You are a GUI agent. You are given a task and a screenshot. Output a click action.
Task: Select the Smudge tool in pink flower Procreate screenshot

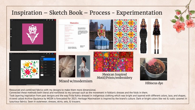47,20
